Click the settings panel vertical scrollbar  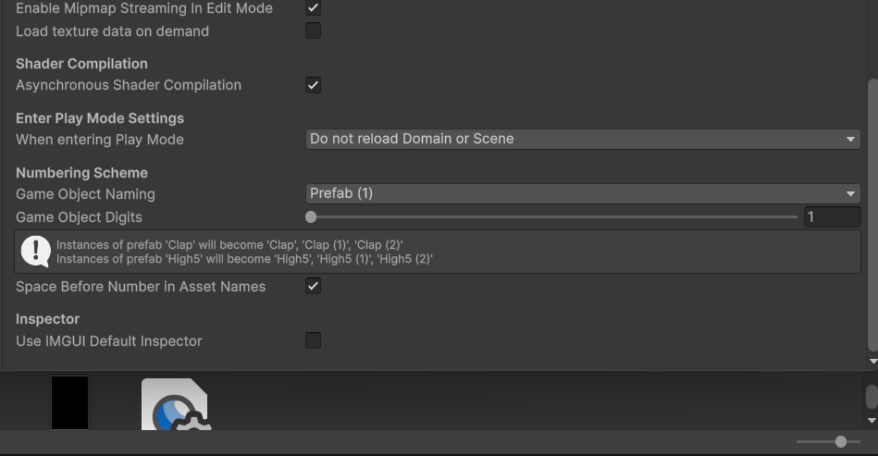coord(872,216)
